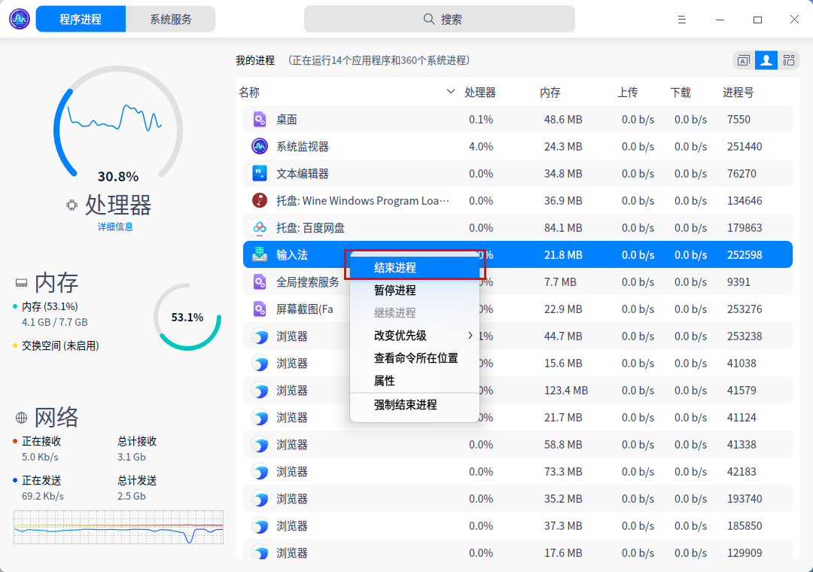The width and height of the screenshot is (813, 572).
Task: Click the 搜索 search field
Action: pyautogui.click(x=439, y=19)
